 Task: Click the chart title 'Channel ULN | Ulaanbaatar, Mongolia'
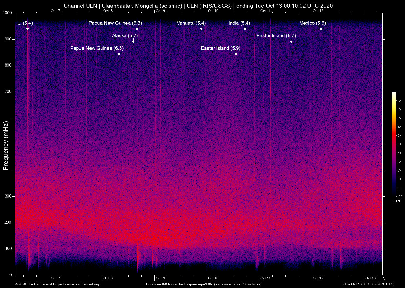198,6
